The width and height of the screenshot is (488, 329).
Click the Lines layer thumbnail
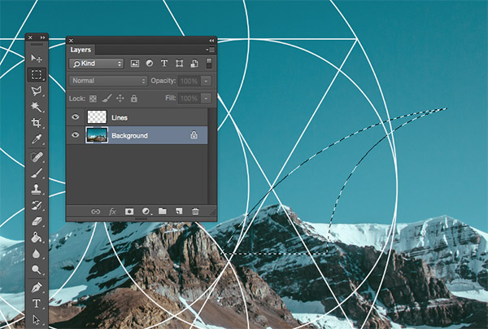pos(97,117)
